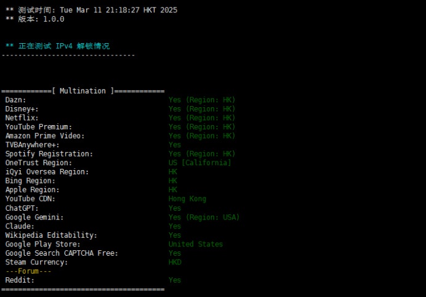Click the YouTube Premium result 'Yes (Region: HK)'
Image resolution: width=426 pixels, height=297 pixels.
click(202, 127)
